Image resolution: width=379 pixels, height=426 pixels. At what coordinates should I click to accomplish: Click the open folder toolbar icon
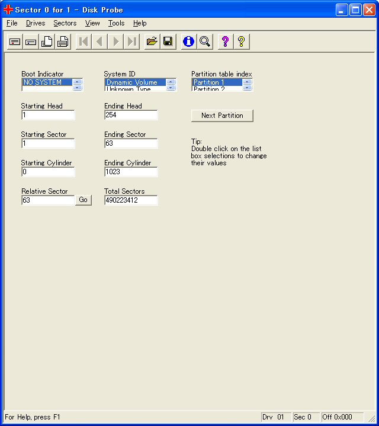pos(152,41)
